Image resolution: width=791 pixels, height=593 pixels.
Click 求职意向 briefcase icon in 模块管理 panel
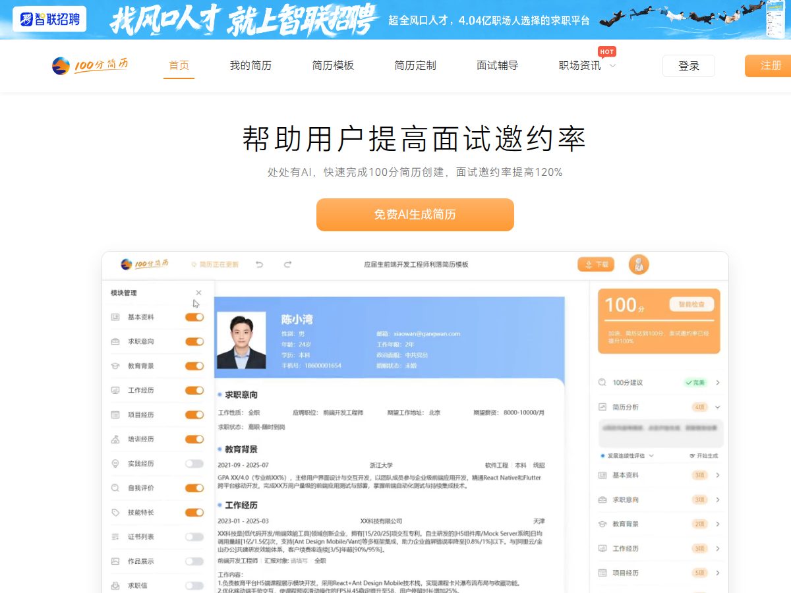point(115,341)
